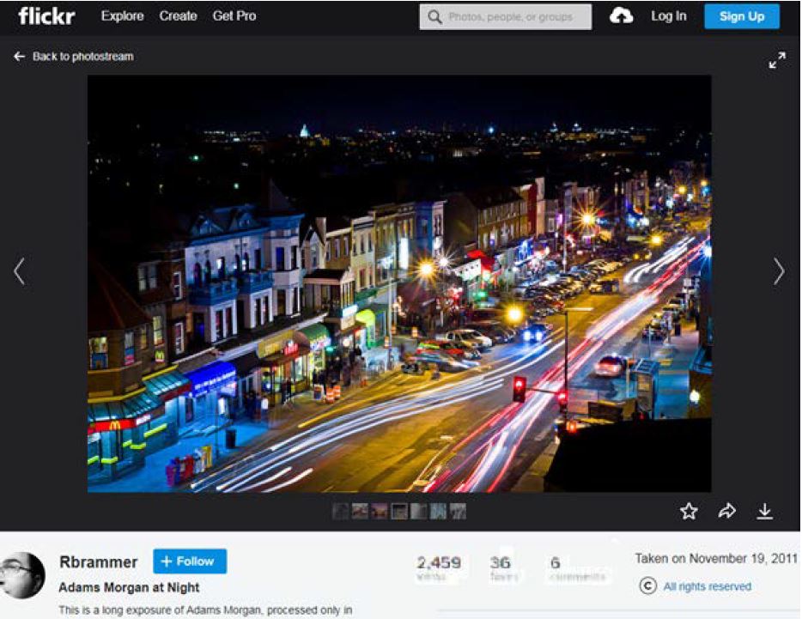This screenshot has width=802, height=619.
Task: Click the Flickr logo
Action: click(46, 16)
